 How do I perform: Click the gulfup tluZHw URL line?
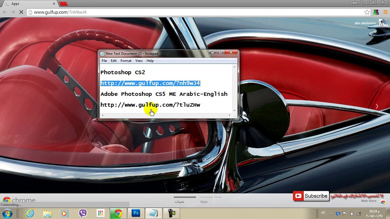(x=150, y=105)
